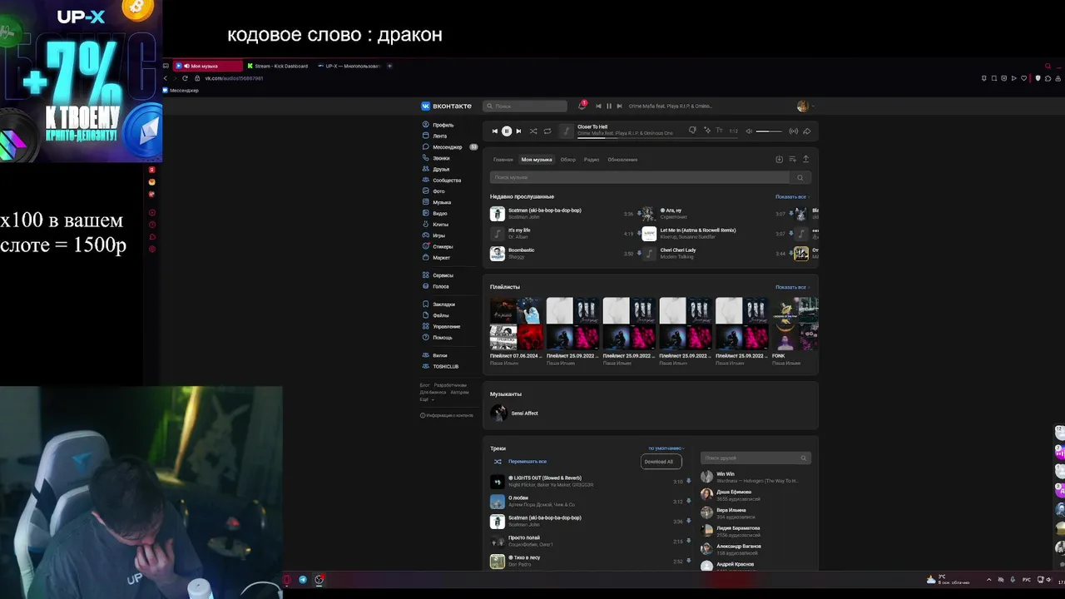Open Помощь help in the sidebar

(442, 338)
